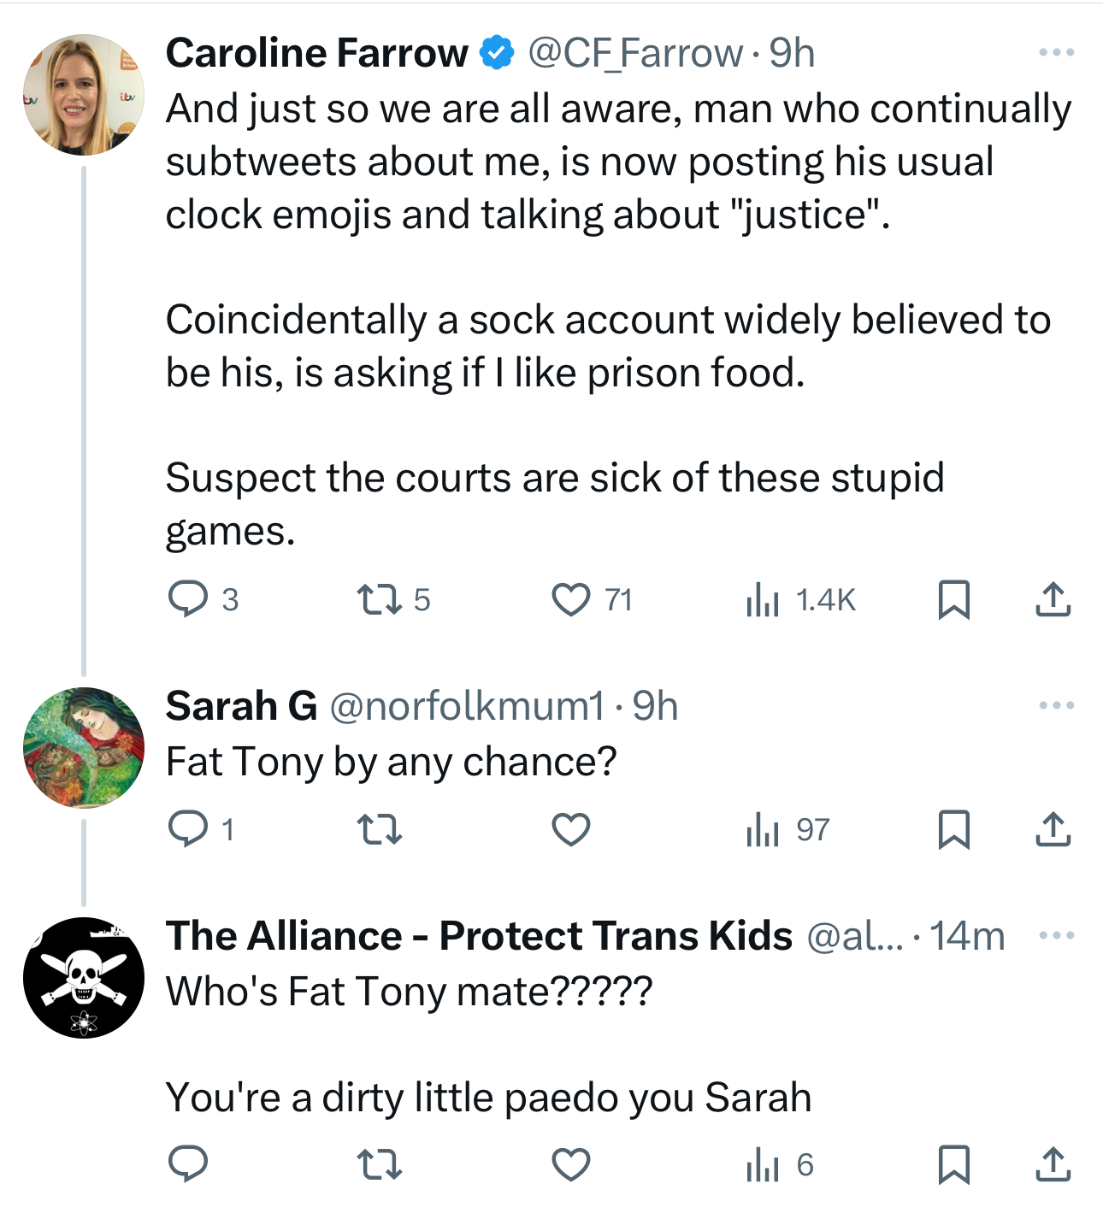The width and height of the screenshot is (1103, 1219).
Task: Click Caroline Farrow's profile picture
Action: pos(83,95)
